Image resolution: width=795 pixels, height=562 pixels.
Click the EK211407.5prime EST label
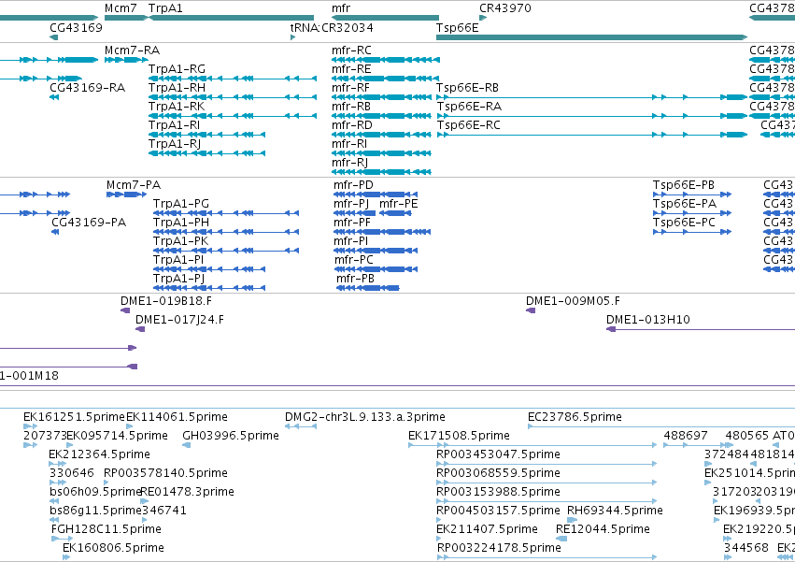[487, 529]
